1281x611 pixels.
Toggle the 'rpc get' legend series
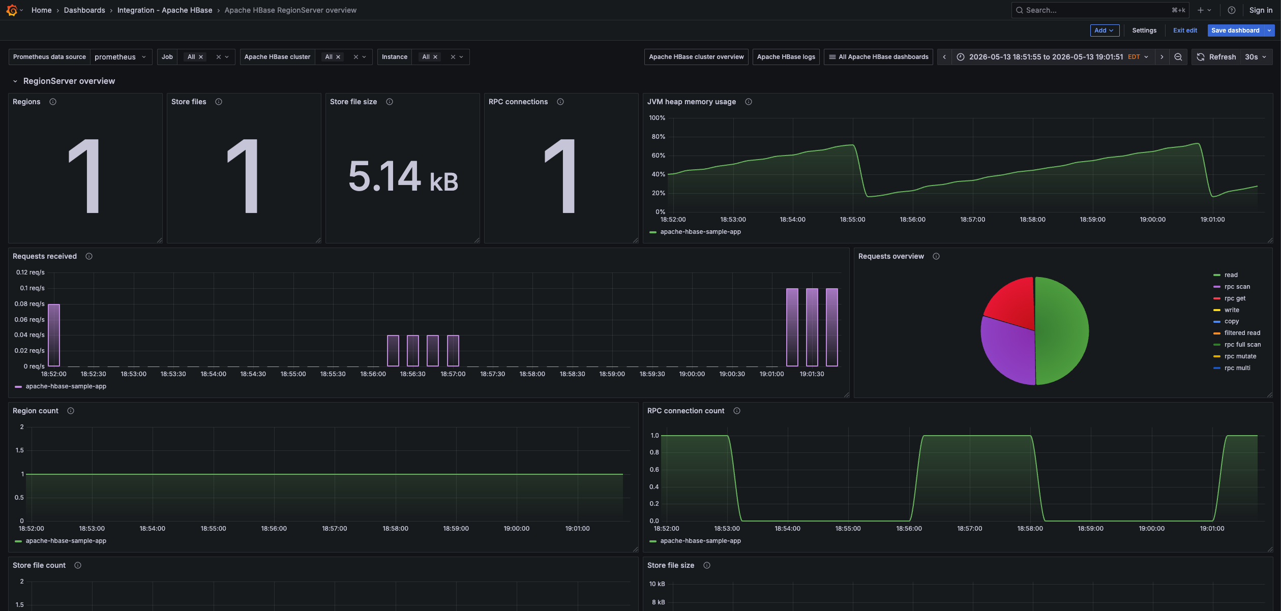[1235, 298]
